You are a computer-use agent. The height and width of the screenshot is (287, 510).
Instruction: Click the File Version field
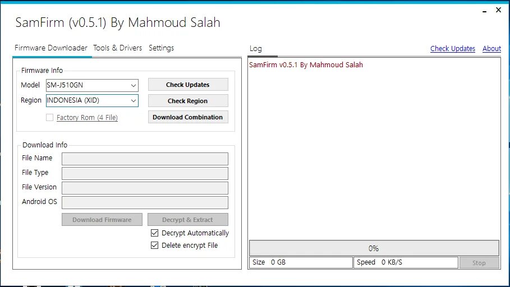pyautogui.click(x=145, y=188)
